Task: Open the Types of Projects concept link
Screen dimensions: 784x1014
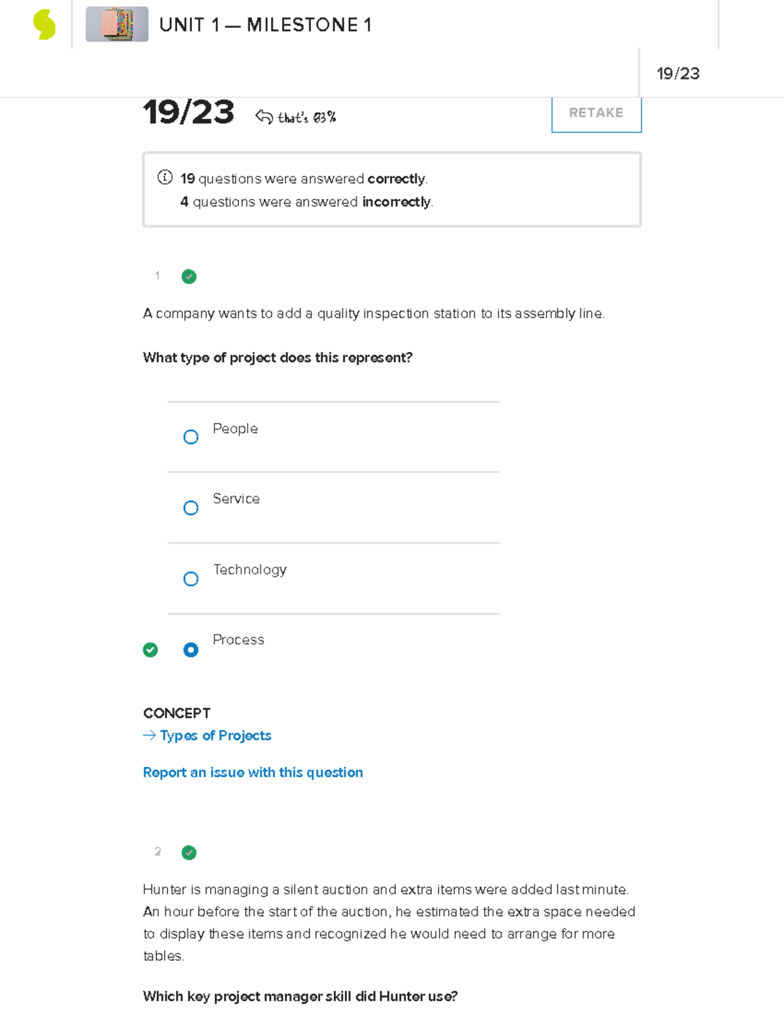Action: tap(216, 735)
